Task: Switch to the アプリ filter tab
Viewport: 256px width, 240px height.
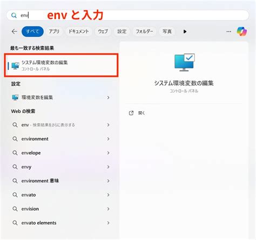Action: [54, 31]
